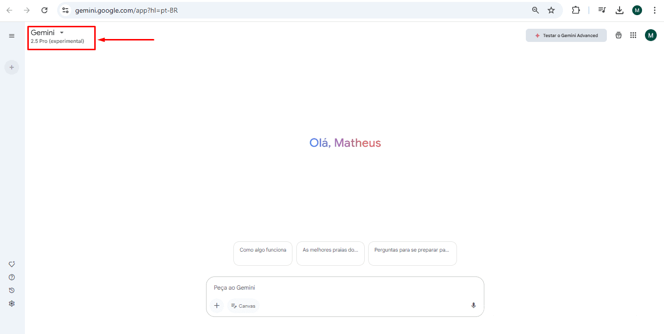Open browser extensions puzzle icon
The image size is (664, 334).
point(576,10)
